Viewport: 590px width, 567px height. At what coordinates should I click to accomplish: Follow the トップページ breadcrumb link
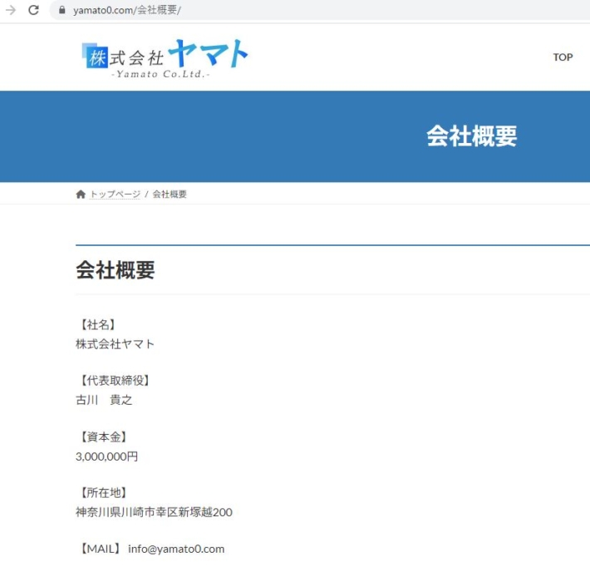coord(116,195)
